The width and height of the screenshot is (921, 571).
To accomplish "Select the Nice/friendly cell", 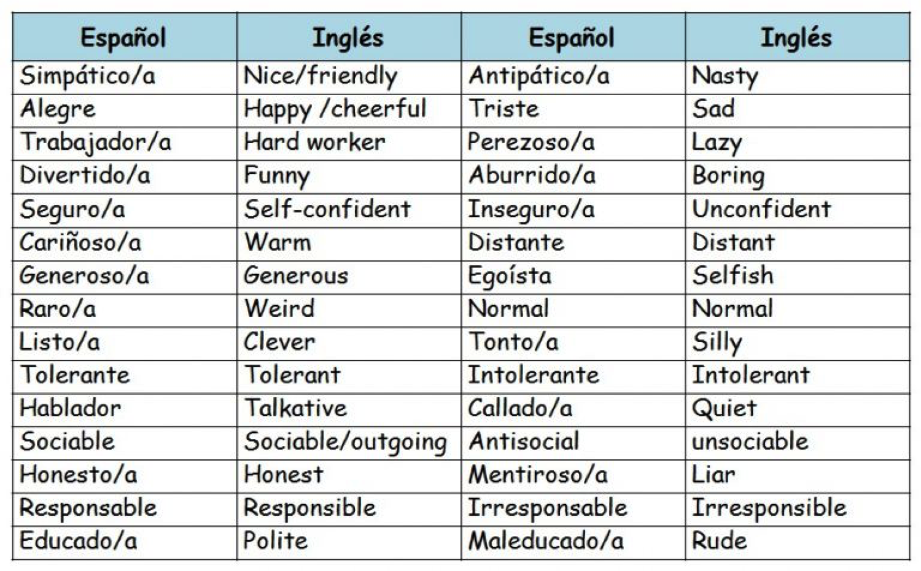I will click(x=320, y=76).
